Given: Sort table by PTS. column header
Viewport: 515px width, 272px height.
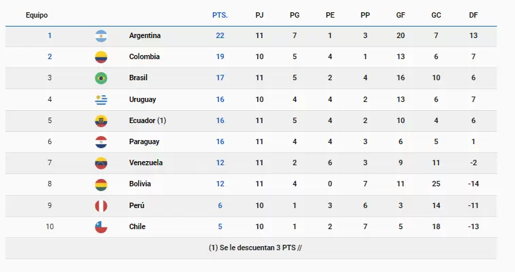Looking at the screenshot, I should [x=220, y=15].
